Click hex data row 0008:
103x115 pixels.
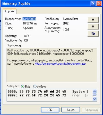pos(48,95)
